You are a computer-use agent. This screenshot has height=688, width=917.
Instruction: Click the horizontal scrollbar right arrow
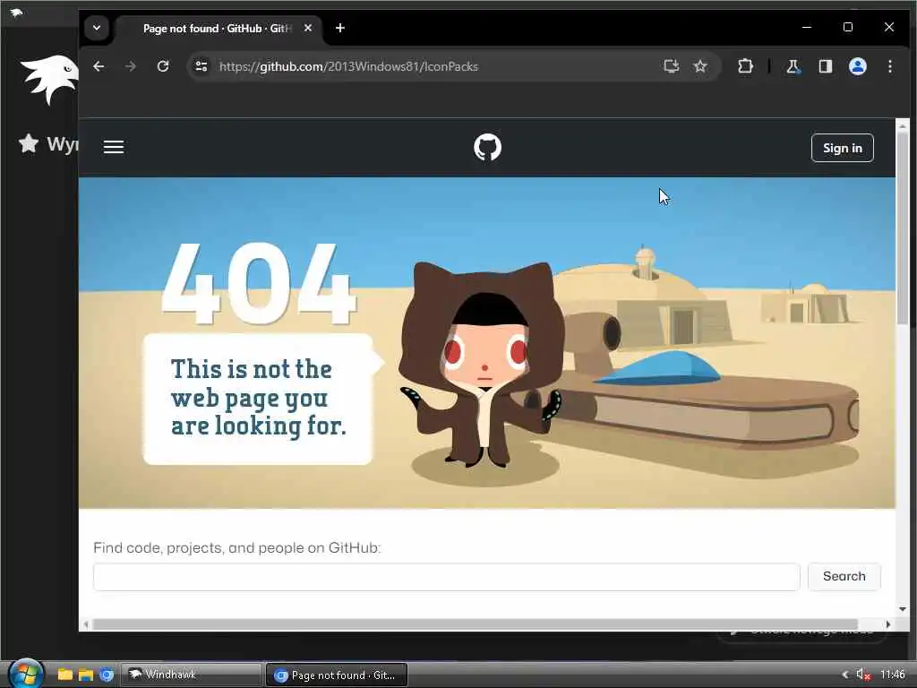point(887,624)
